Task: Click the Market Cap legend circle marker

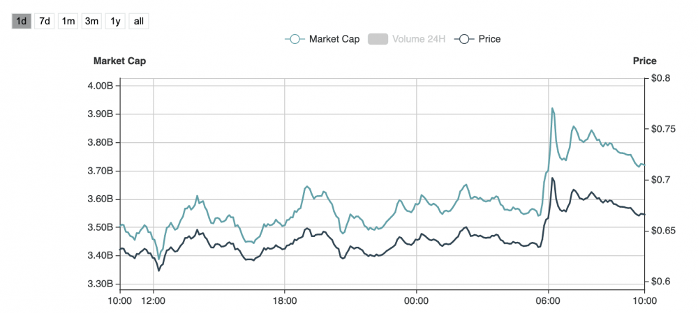Action: pyautogui.click(x=295, y=39)
